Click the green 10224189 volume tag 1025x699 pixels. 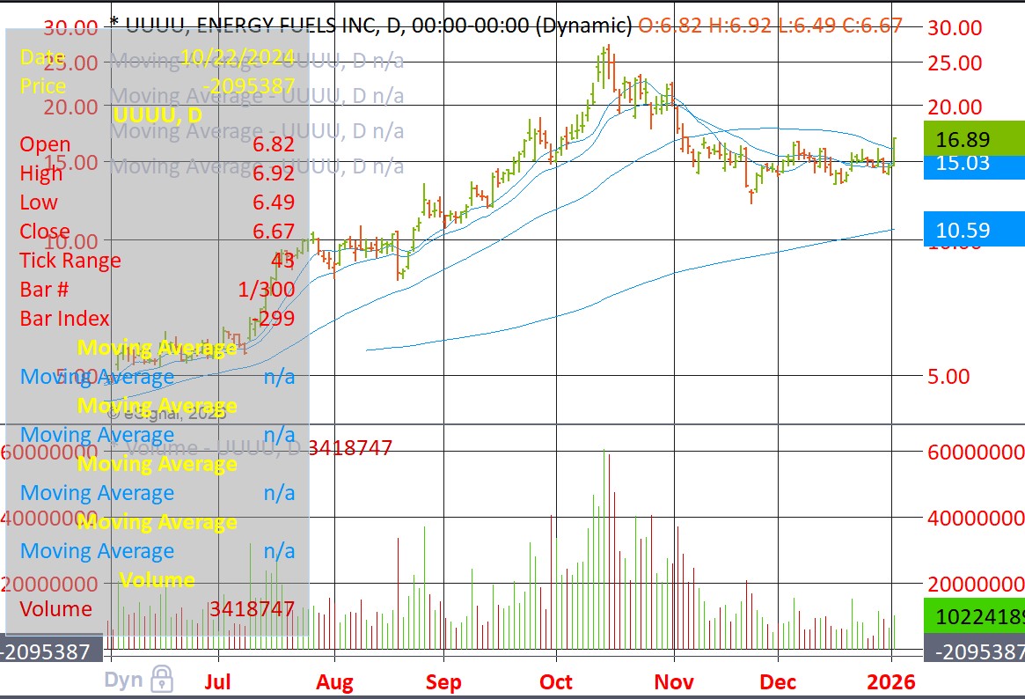974,615
